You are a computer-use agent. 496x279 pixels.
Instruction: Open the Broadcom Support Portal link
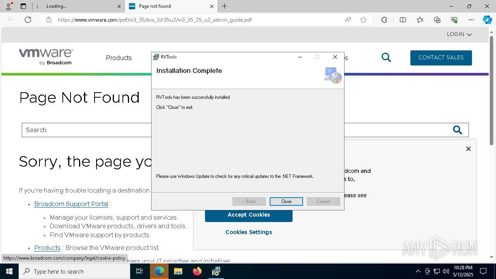pyautogui.click(x=71, y=204)
